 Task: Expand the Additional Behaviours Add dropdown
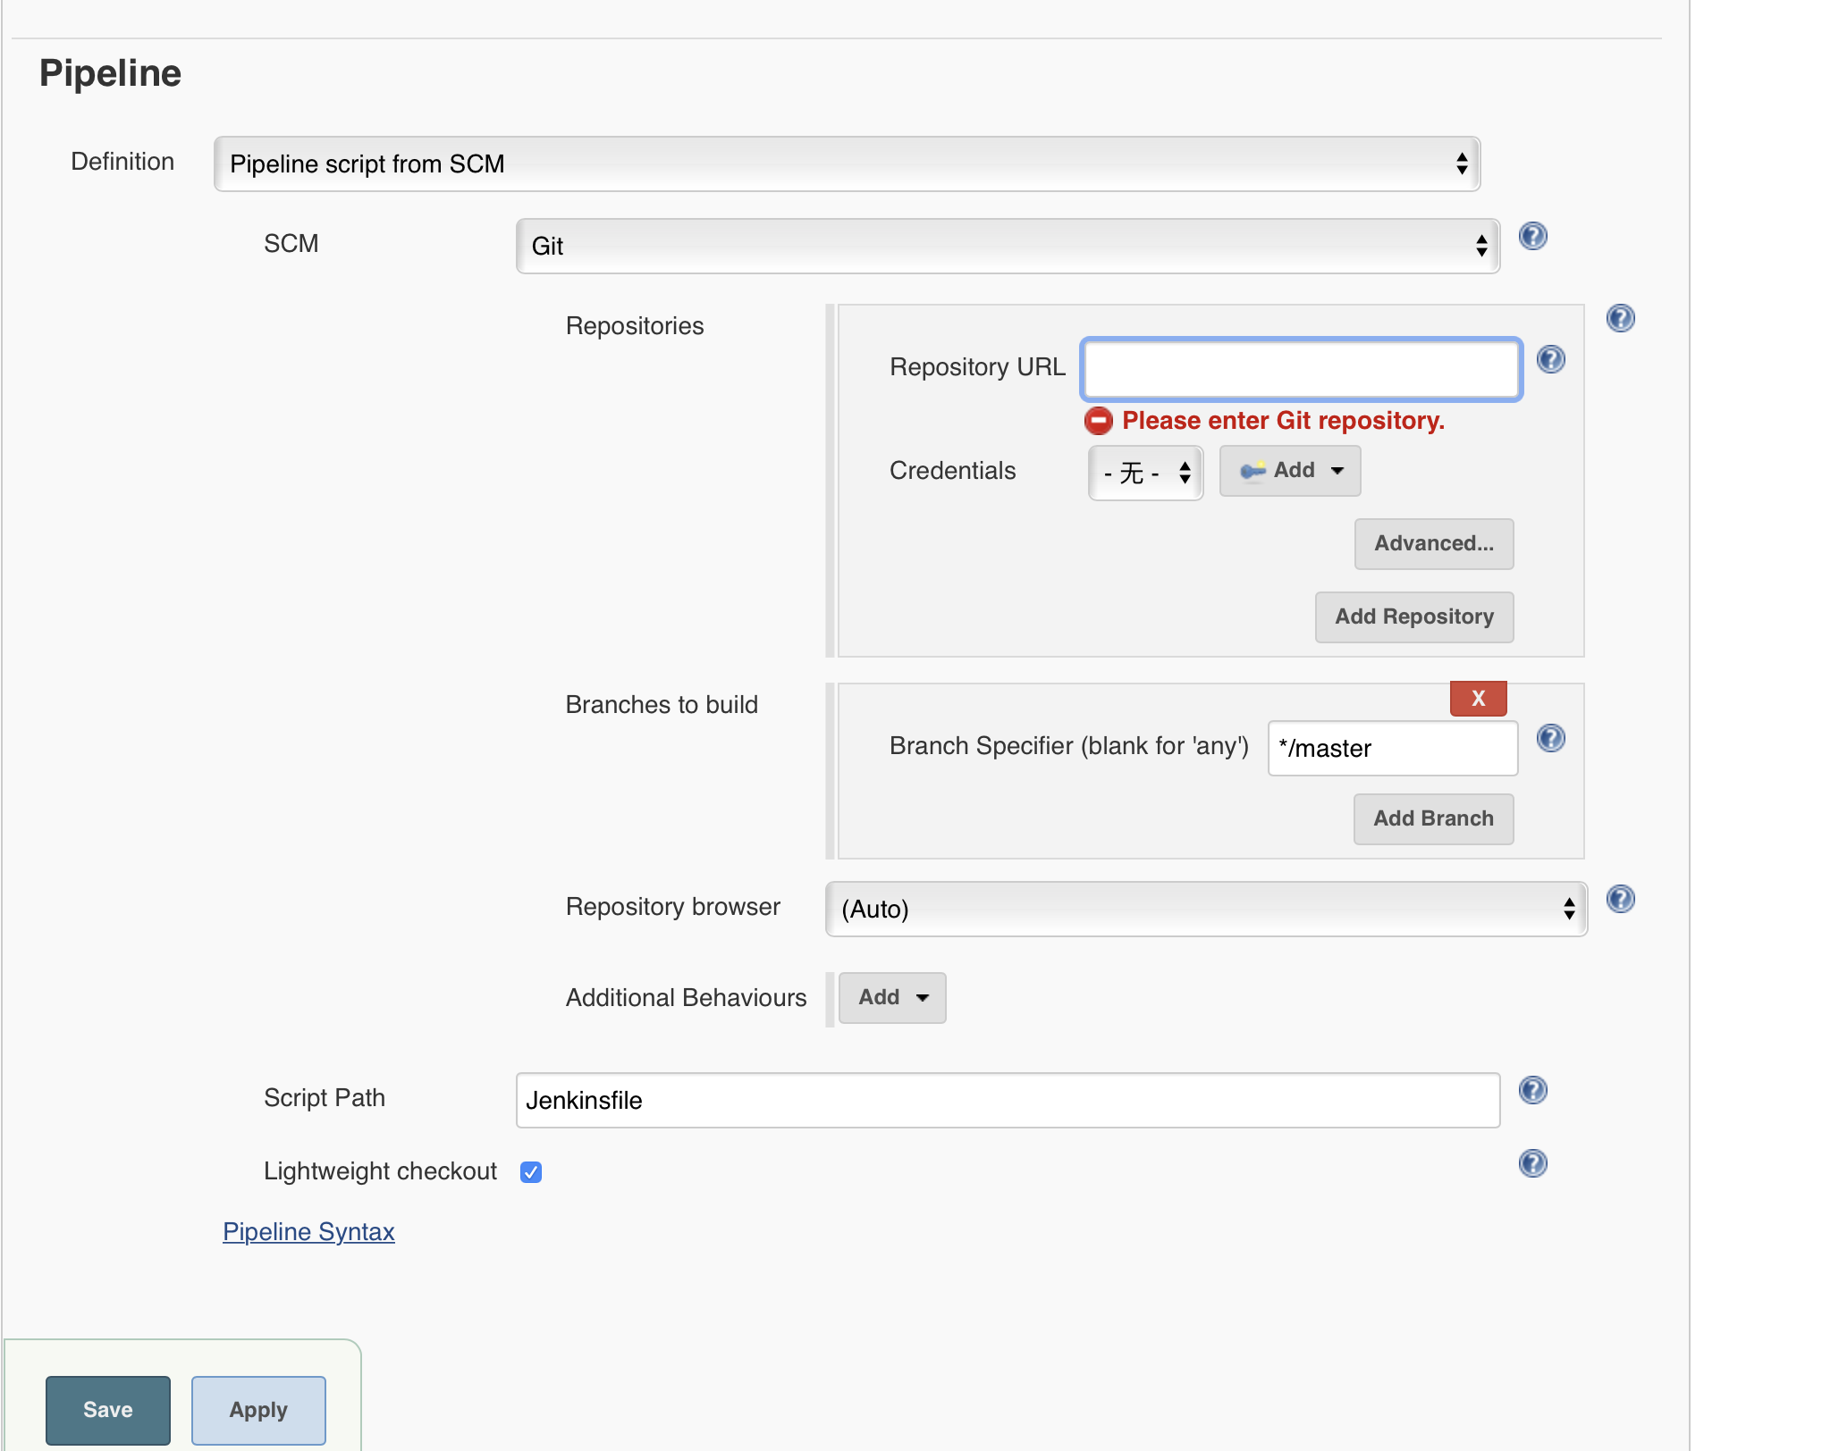tap(891, 997)
